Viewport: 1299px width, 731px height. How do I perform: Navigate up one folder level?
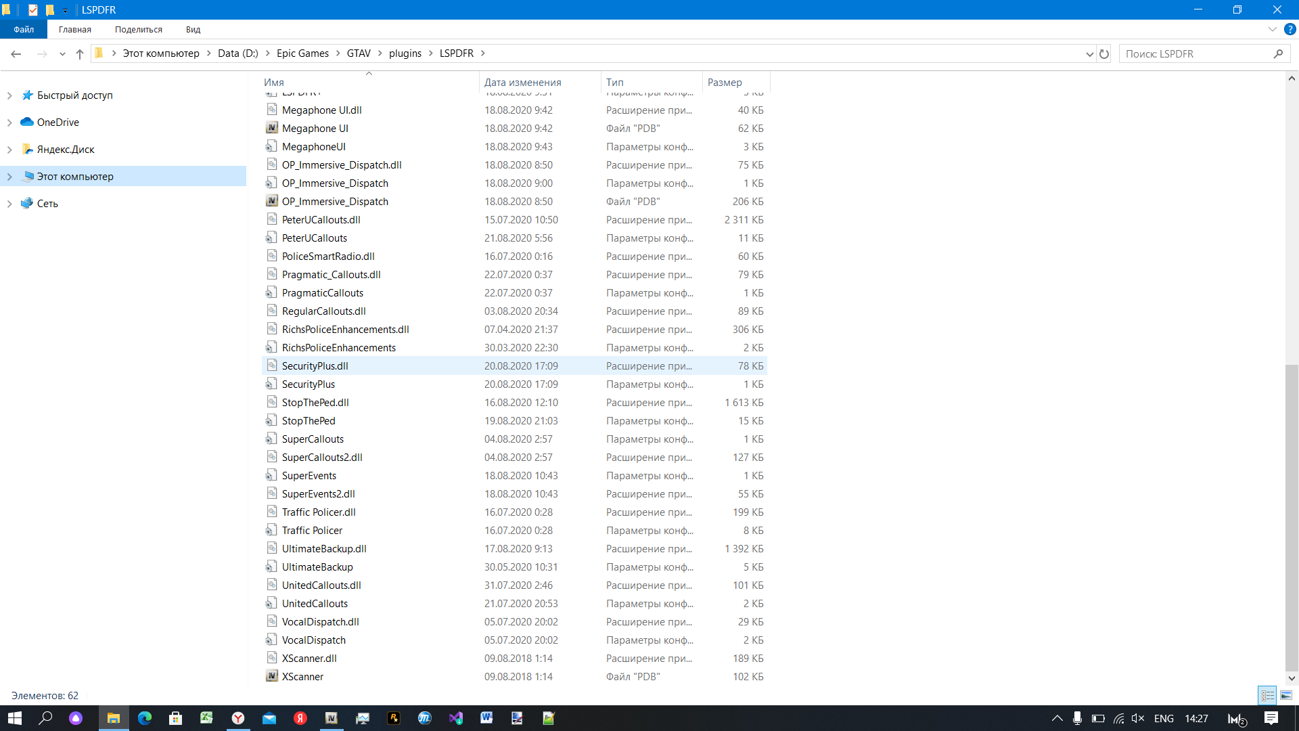[x=80, y=53]
